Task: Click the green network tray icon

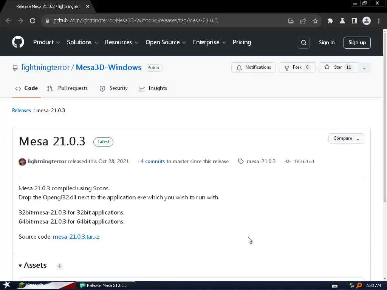Action: (x=351, y=285)
